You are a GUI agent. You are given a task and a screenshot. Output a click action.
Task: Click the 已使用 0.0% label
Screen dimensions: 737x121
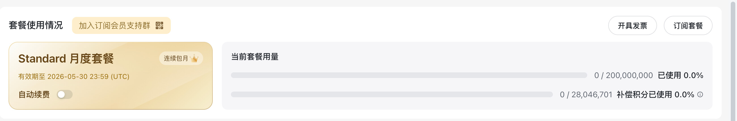point(680,75)
